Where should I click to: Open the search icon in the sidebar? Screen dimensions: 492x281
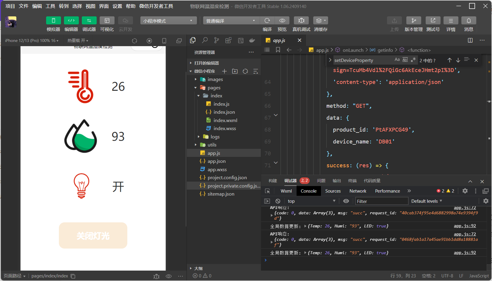(x=205, y=40)
